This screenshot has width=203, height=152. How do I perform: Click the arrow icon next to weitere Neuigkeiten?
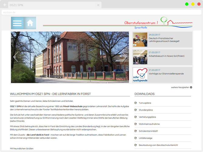pyautogui.click(x=191, y=87)
